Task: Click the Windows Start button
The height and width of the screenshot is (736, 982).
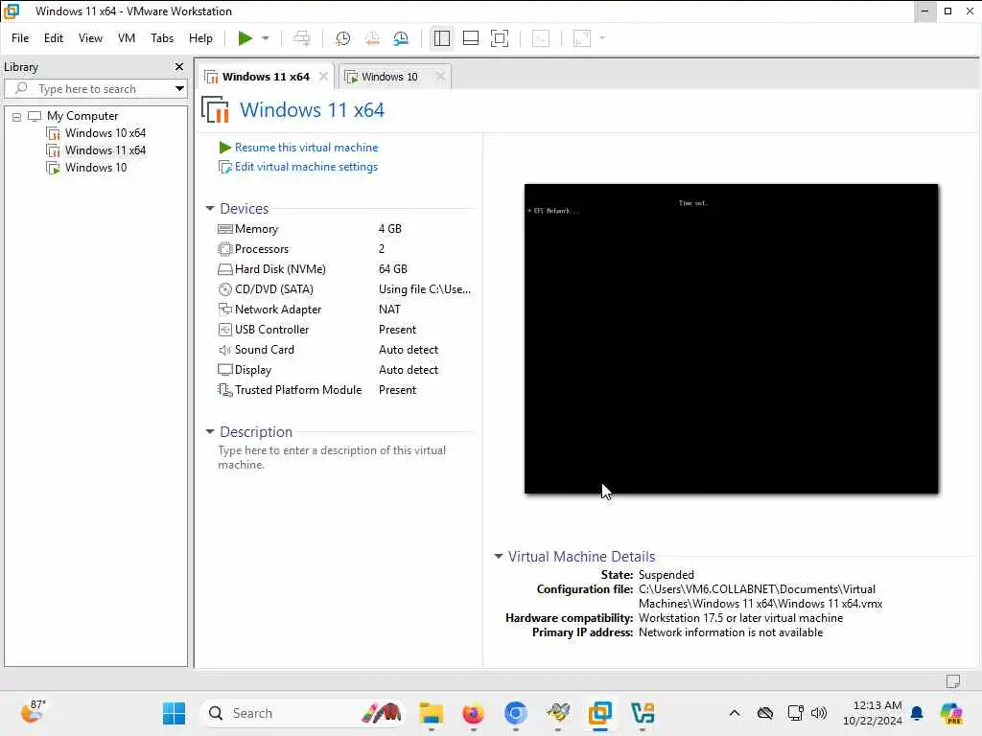Action: click(174, 713)
